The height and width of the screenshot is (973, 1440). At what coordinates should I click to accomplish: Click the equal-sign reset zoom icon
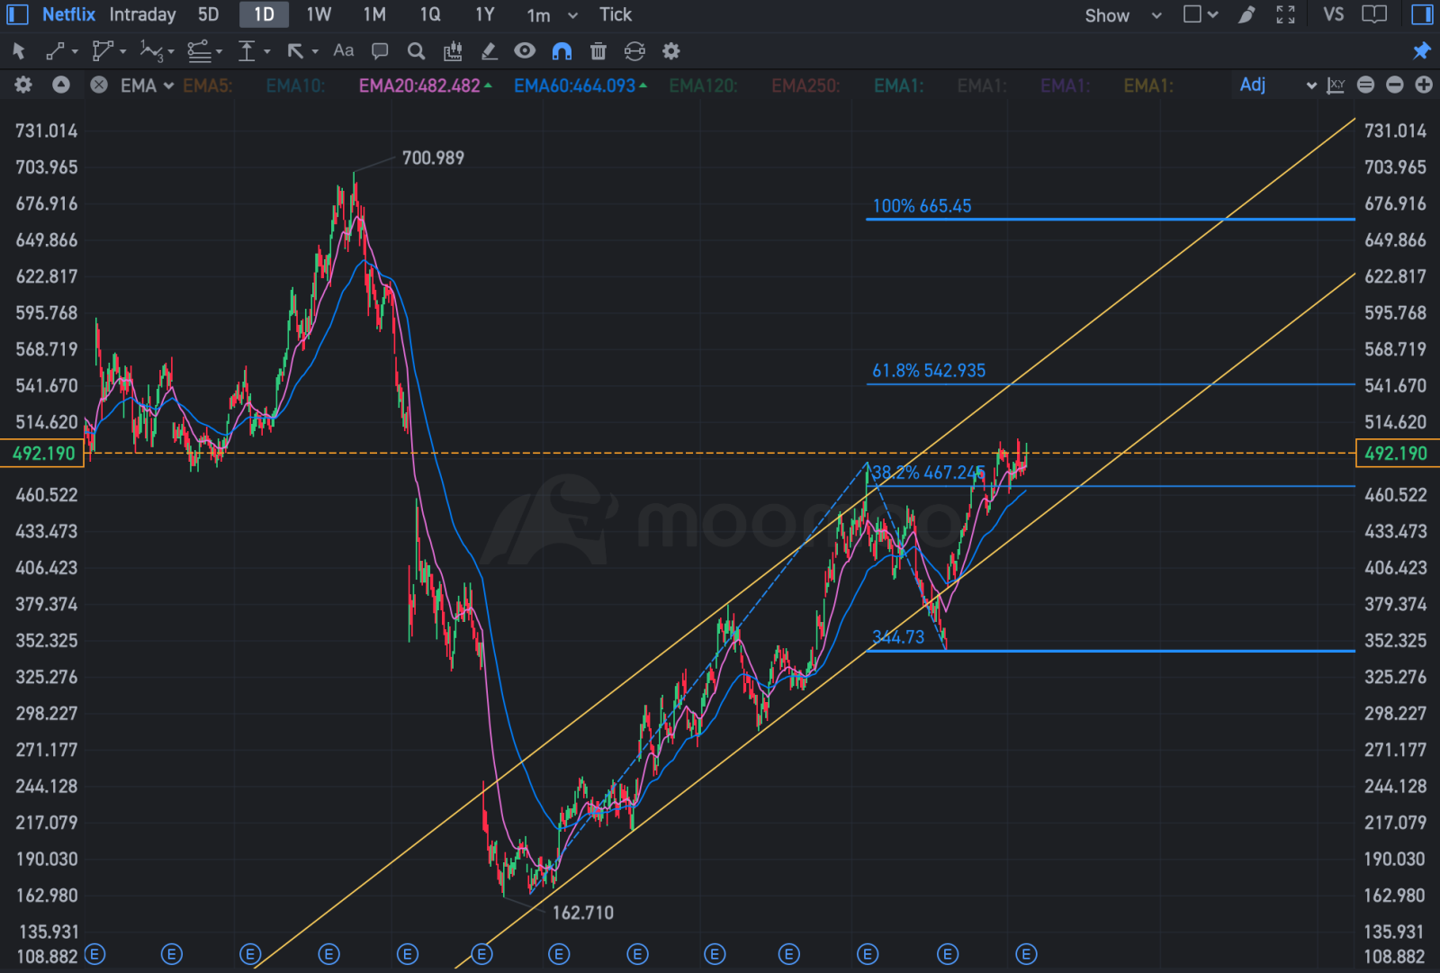pyautogui.click(x=1365, y=85)
